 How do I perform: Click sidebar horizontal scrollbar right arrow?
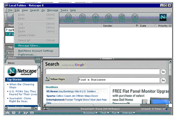[36, 108]
